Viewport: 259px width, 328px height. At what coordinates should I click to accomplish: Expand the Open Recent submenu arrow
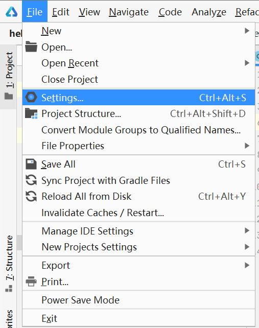click(247, 63)
